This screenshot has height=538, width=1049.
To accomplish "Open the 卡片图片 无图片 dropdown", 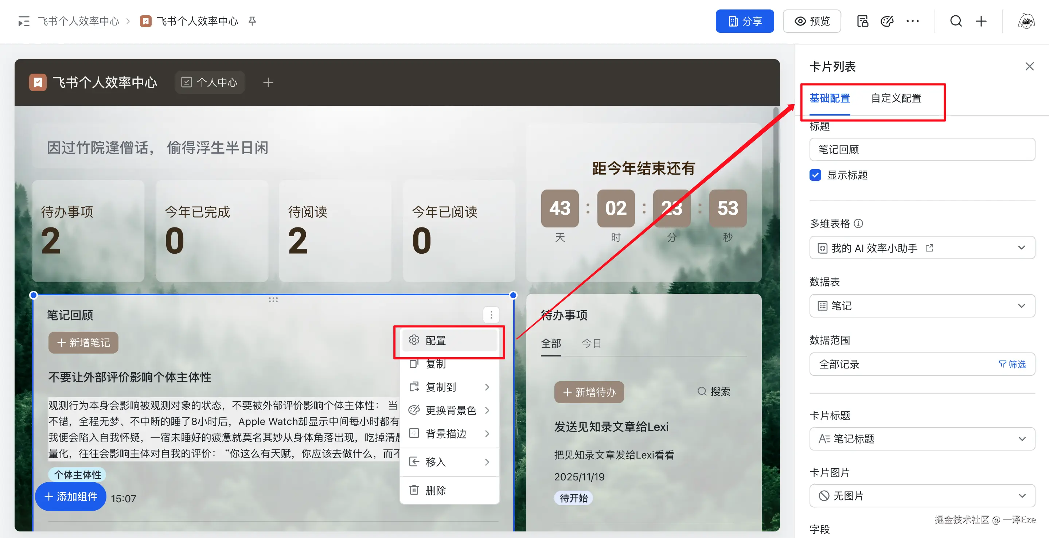I will pos(922,496).
